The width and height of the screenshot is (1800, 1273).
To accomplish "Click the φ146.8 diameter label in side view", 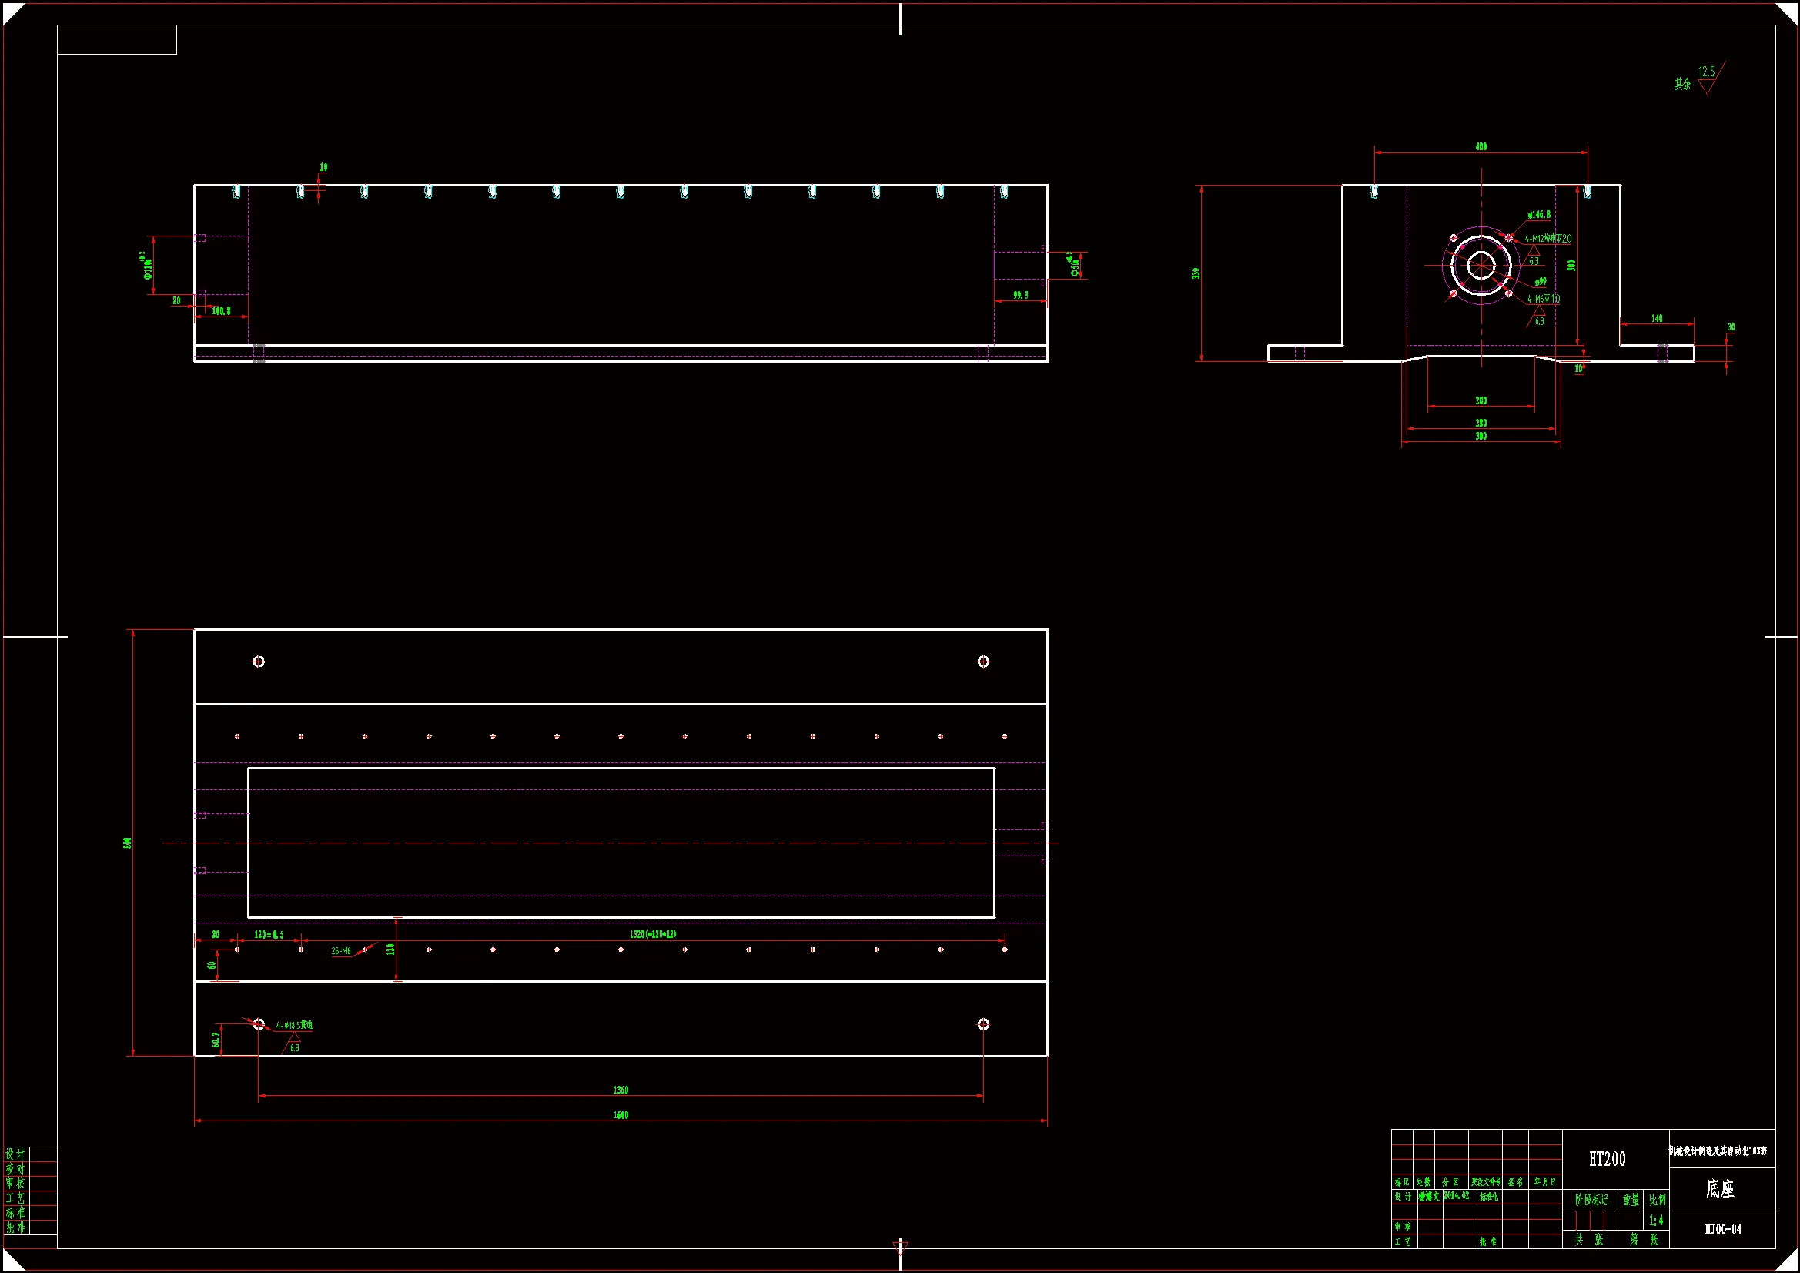I will pos(1538,214).
